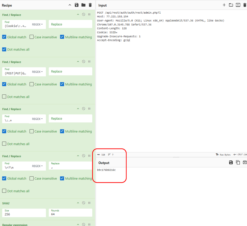Collapse the \r?\n Find / Replace operation
Image resolution: width=247 pixels, height=226 pixels.
point(78,156)
